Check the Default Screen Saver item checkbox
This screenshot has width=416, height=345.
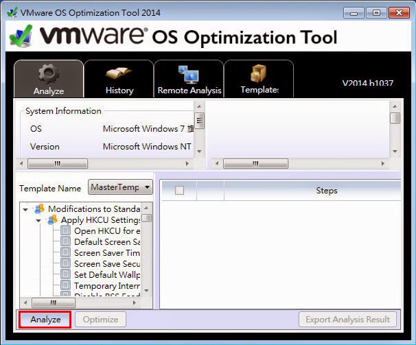point(65,241)
